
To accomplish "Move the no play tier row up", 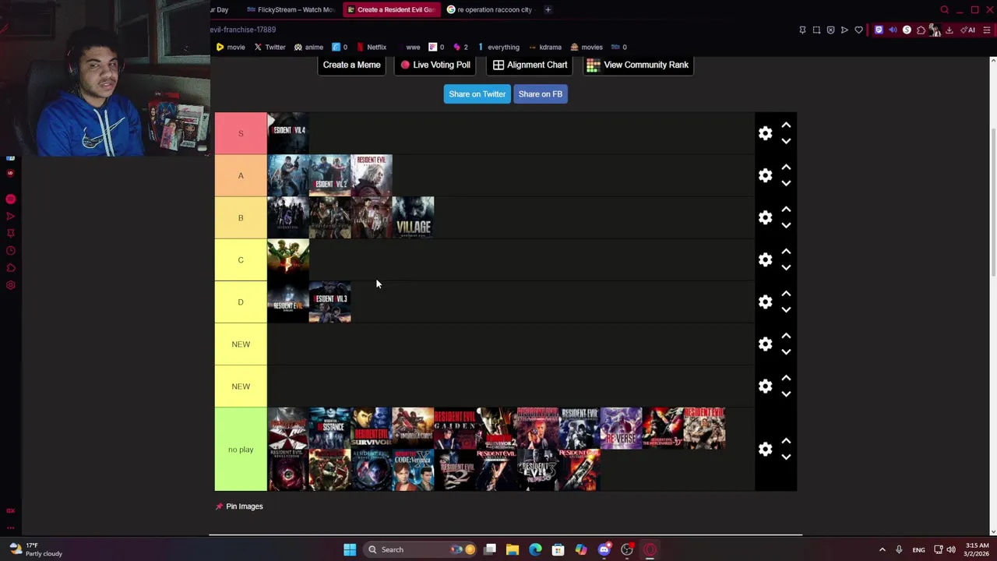I will [x=786, y=441].
